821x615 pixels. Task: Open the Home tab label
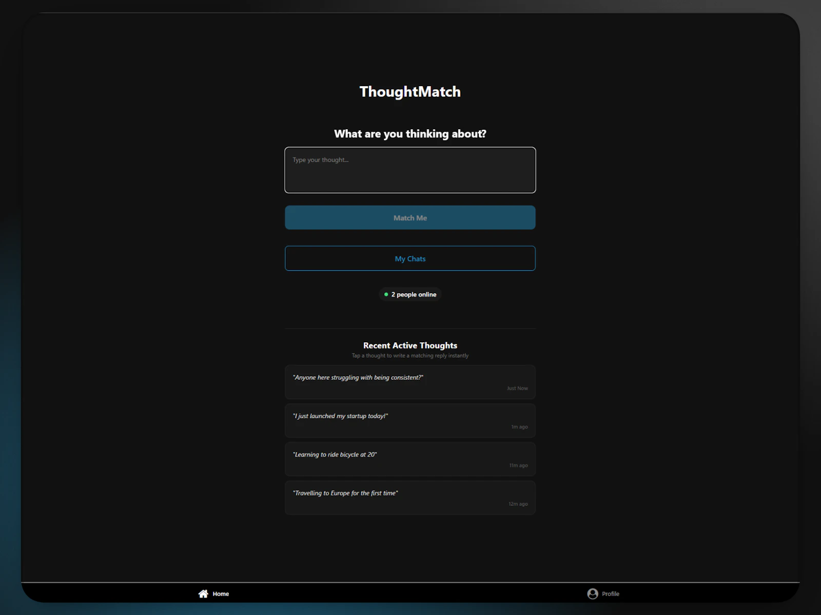click(x=221, y=594)
